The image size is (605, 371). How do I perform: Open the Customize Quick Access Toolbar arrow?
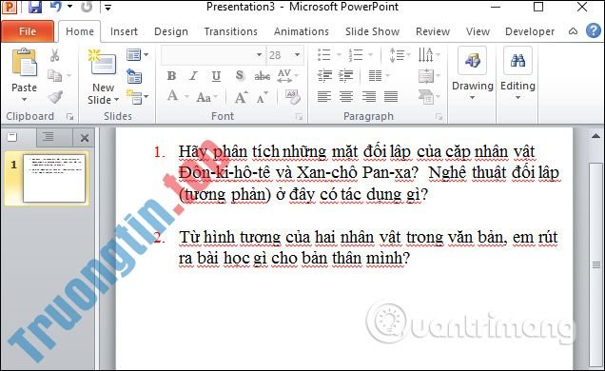[108, 8]
